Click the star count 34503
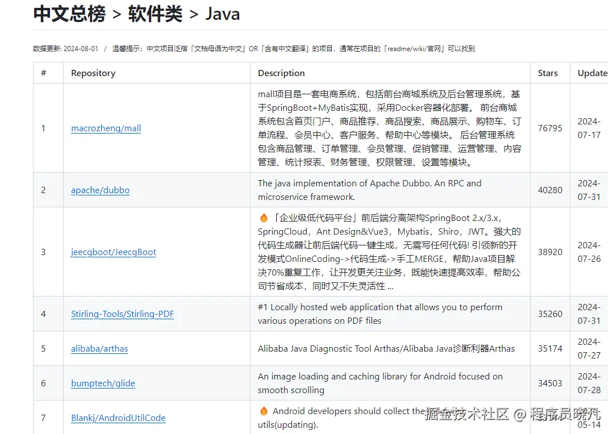 (550, 383)
